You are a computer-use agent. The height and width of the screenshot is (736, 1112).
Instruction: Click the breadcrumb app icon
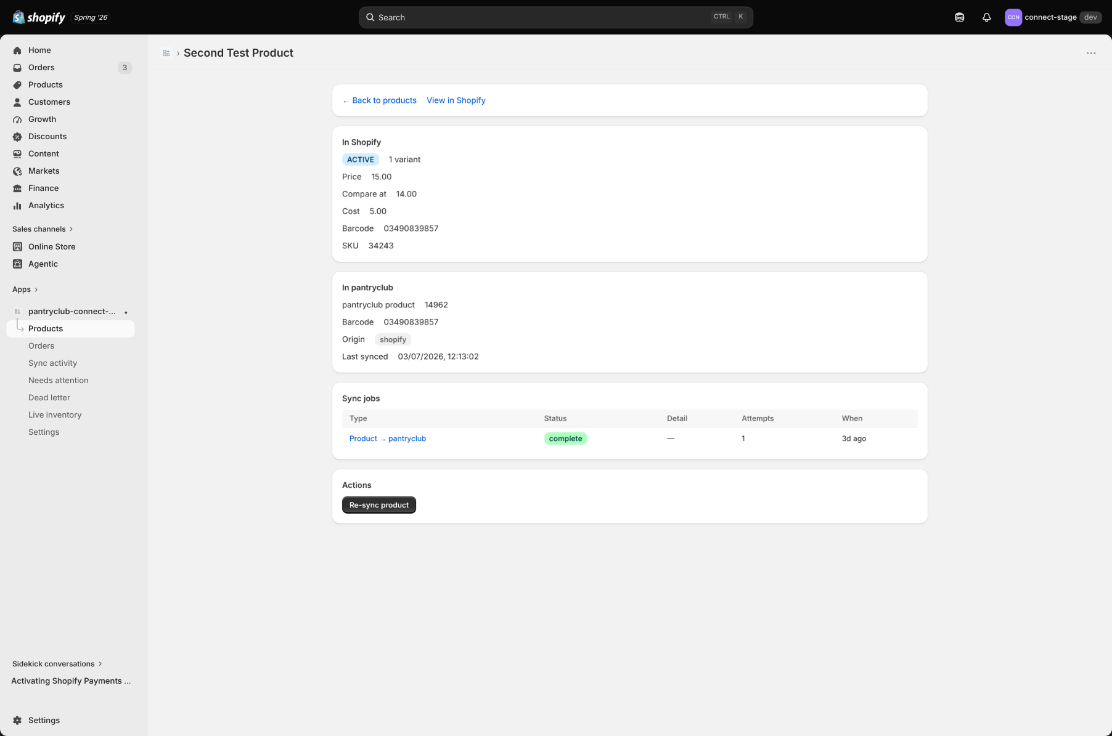point(166,53)
